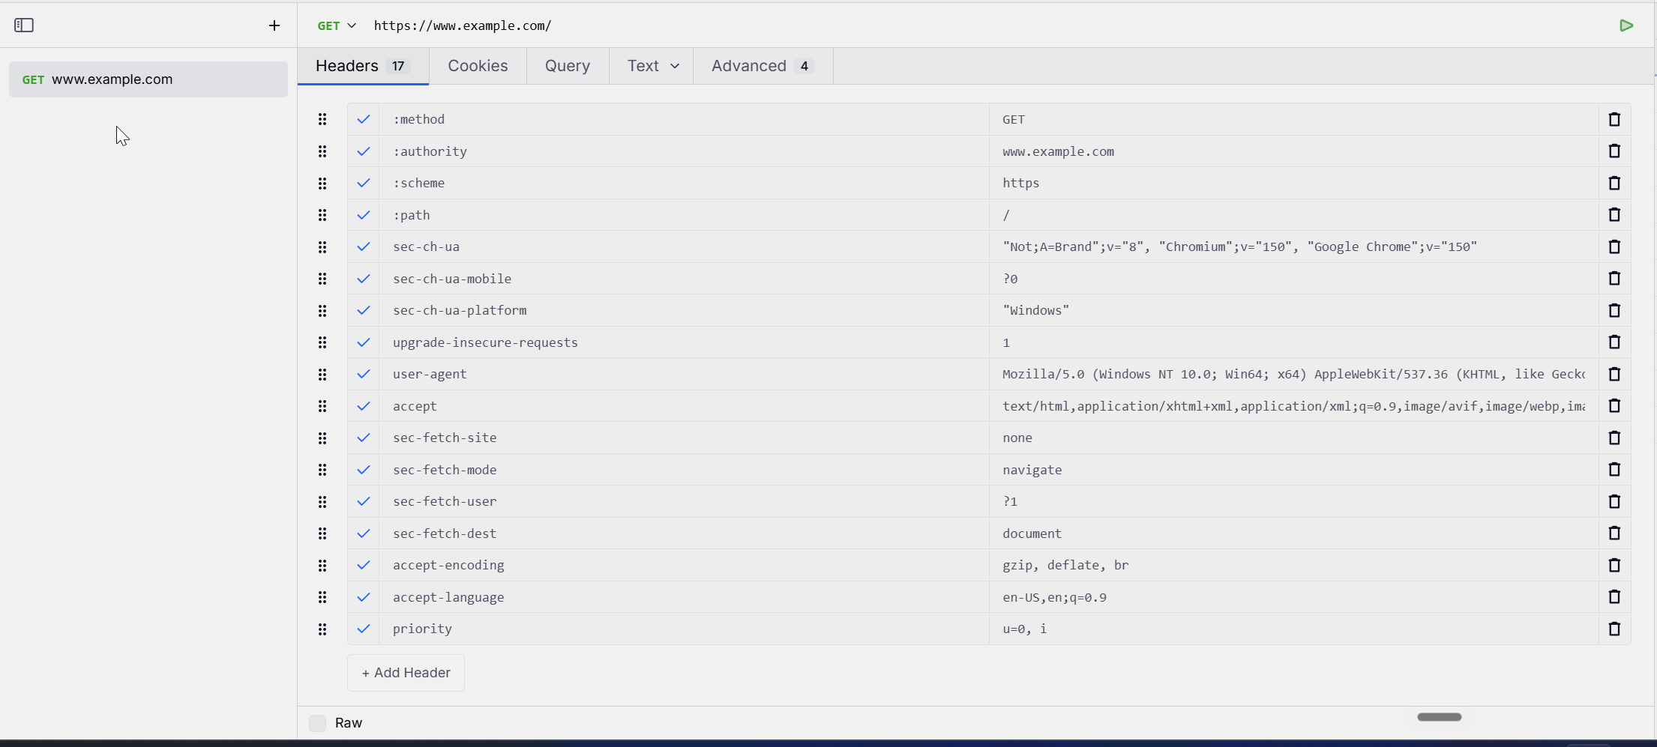The height and width of the screenshot is (747, 1657).
Task: Delete the priority header
Action: [1614, 629]
